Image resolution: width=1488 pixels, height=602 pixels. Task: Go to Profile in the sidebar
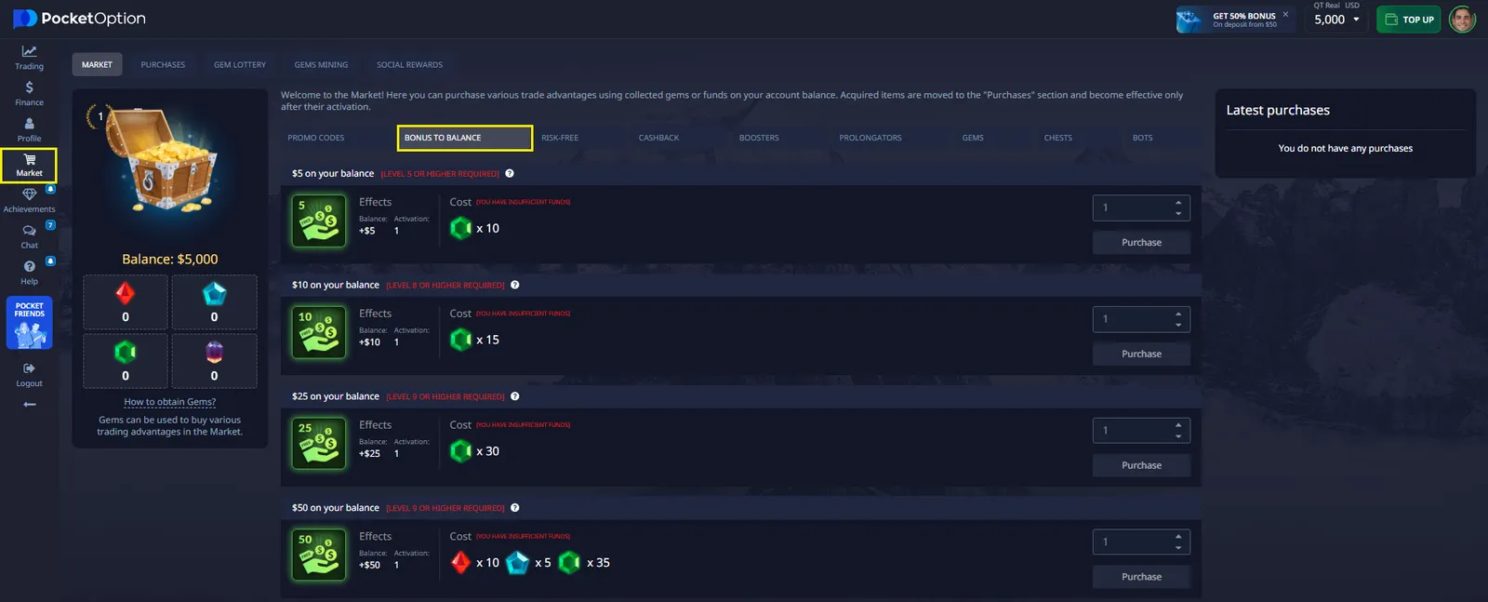[29, 129]
